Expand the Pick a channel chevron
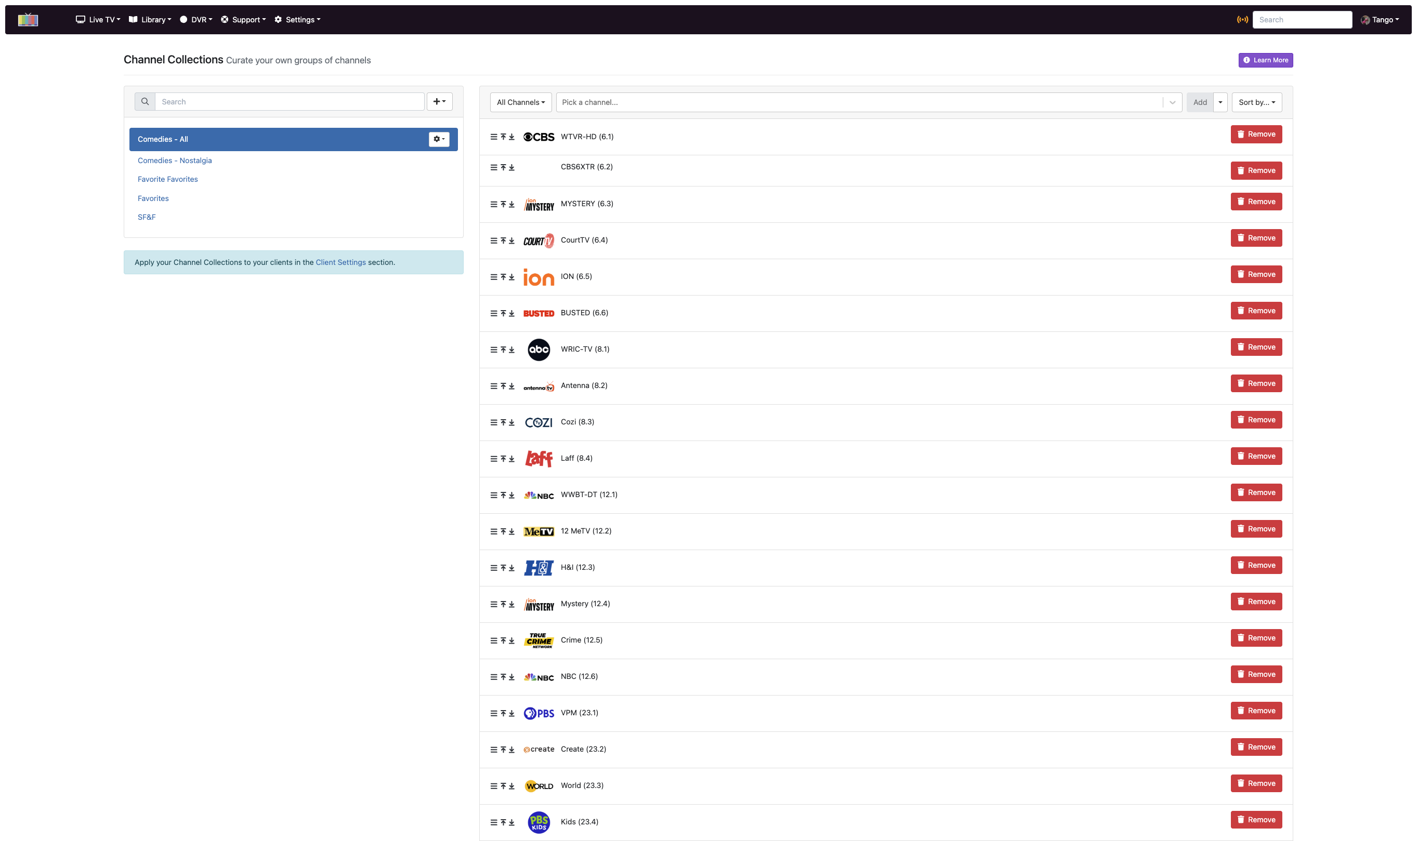Image resolution: width=1418 pixels, height=841 pixels. click(1172, 102)
